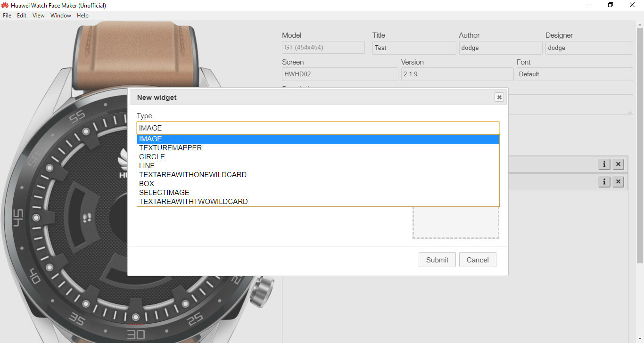Open the View menu
This screenshot has width=644, height=343.
click(x=39, y=16)
